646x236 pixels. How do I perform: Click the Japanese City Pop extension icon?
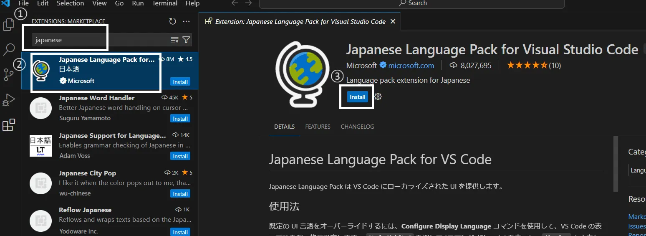pos(40,183)
